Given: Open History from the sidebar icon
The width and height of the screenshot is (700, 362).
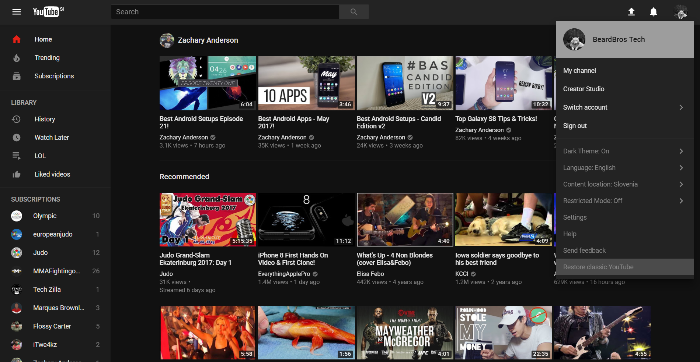Looking at the screenshot, I should pos(17,119).
